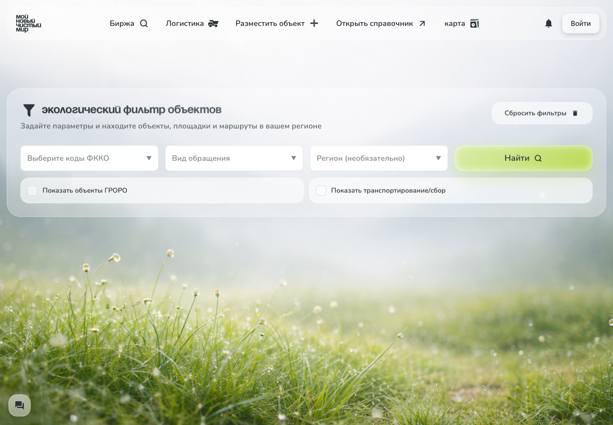Click the Выберите коды ФККО field
The width and height of the screenshot is (613, 425).
(89, 158)
